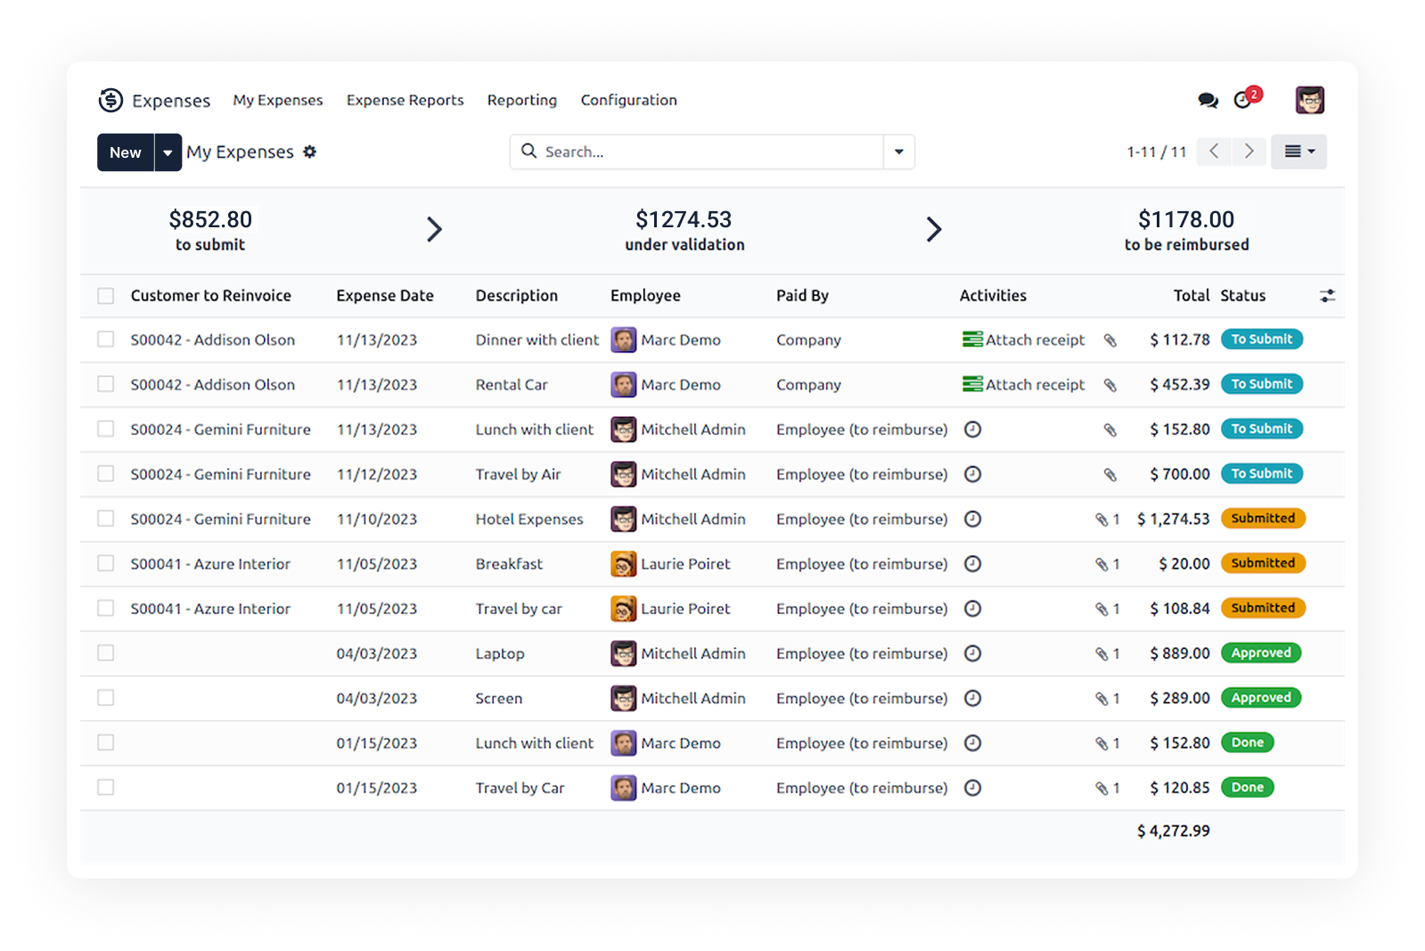Open the Reporting menu
The height and width of the screenshot is (951, 1425).
point(522,100)
